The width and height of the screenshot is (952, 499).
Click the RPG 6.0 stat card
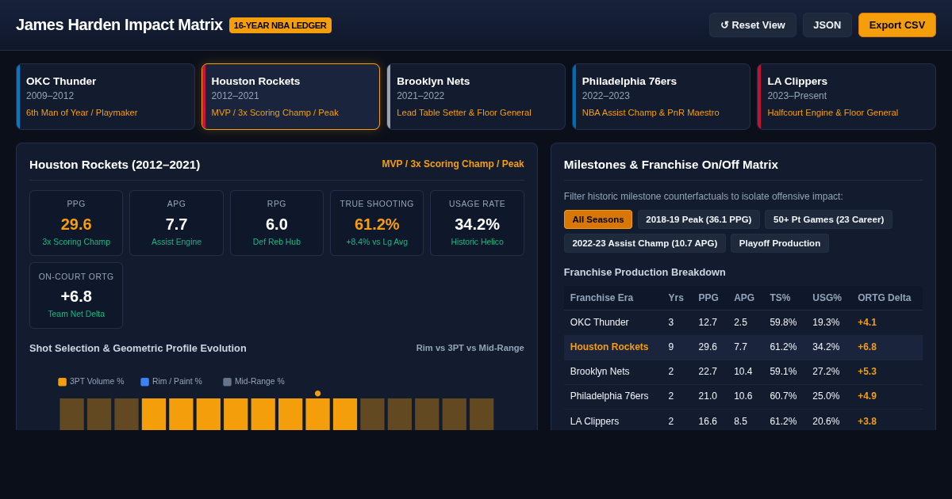(x=277, y=223)
